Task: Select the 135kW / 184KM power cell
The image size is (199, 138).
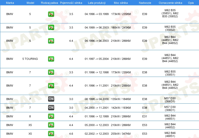Action: (x=121, y=99)
